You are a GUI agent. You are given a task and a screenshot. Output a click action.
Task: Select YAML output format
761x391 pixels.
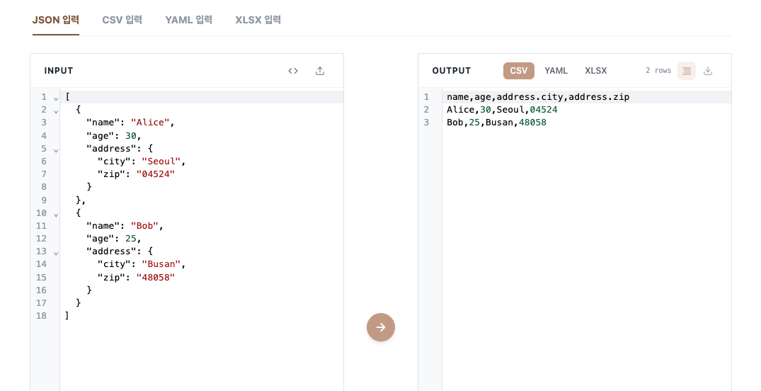click(556, 71)
